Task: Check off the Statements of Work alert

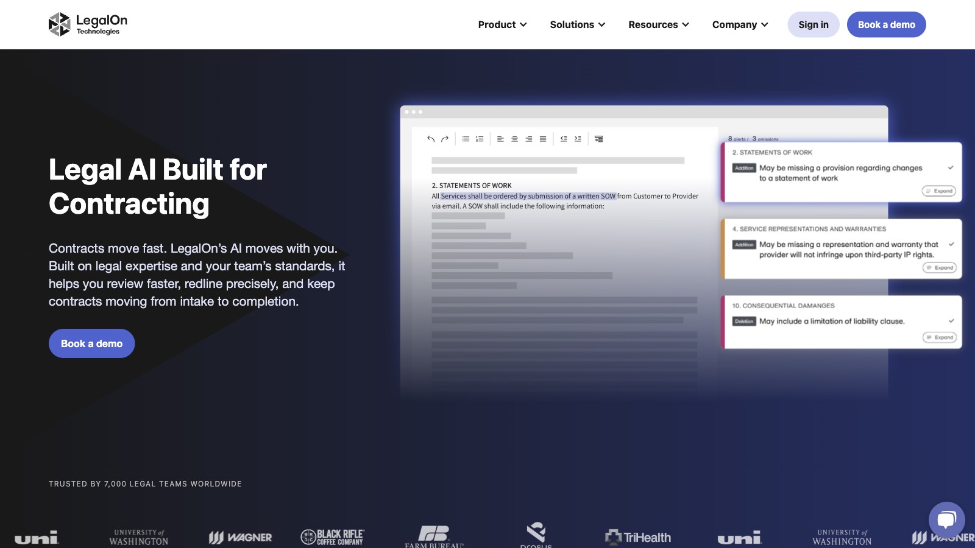Action: (x=951, y=167)
